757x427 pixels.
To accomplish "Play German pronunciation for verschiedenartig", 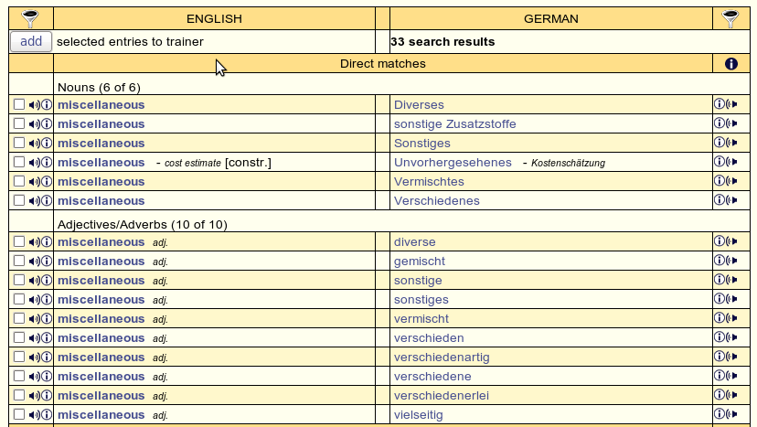I will (x=731, y=358).
